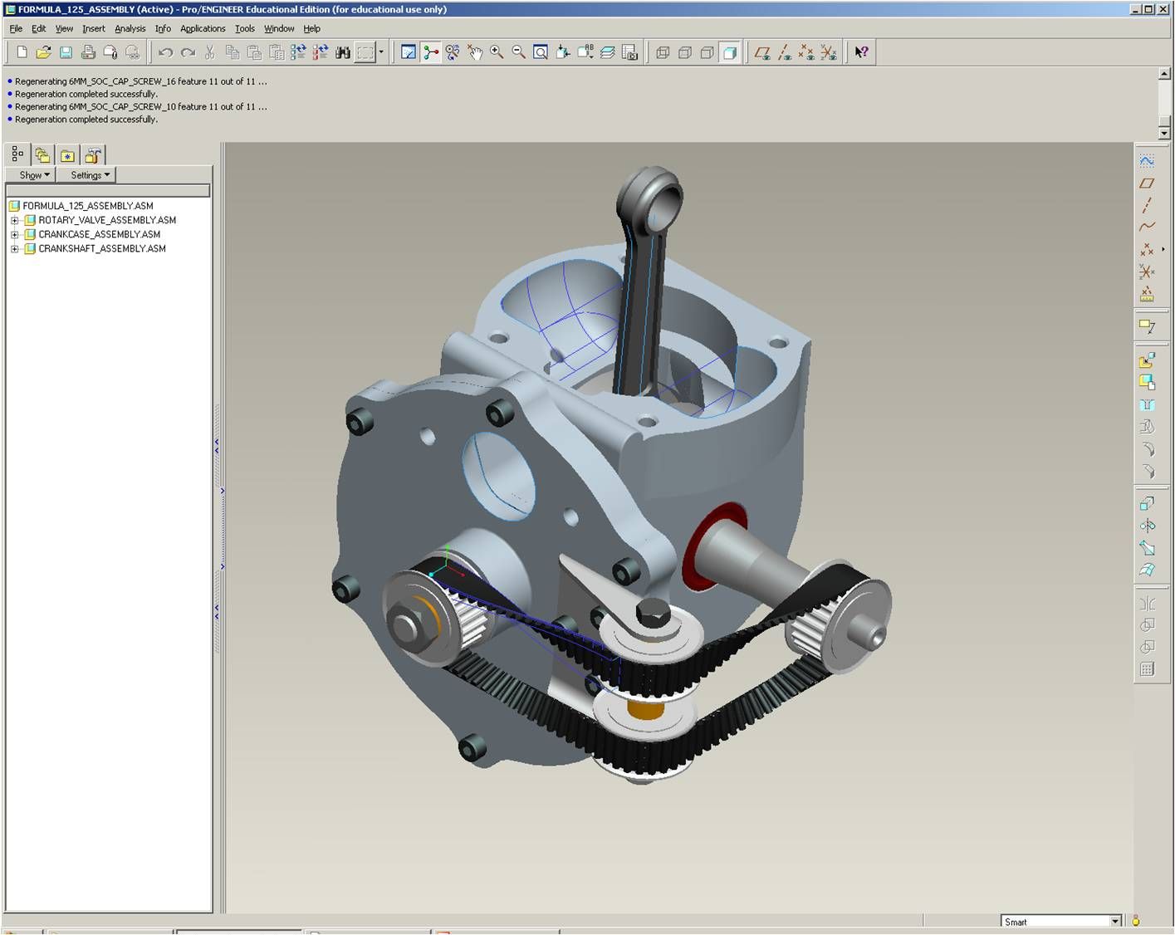Open the Analysis menu

tap(130, 28)
